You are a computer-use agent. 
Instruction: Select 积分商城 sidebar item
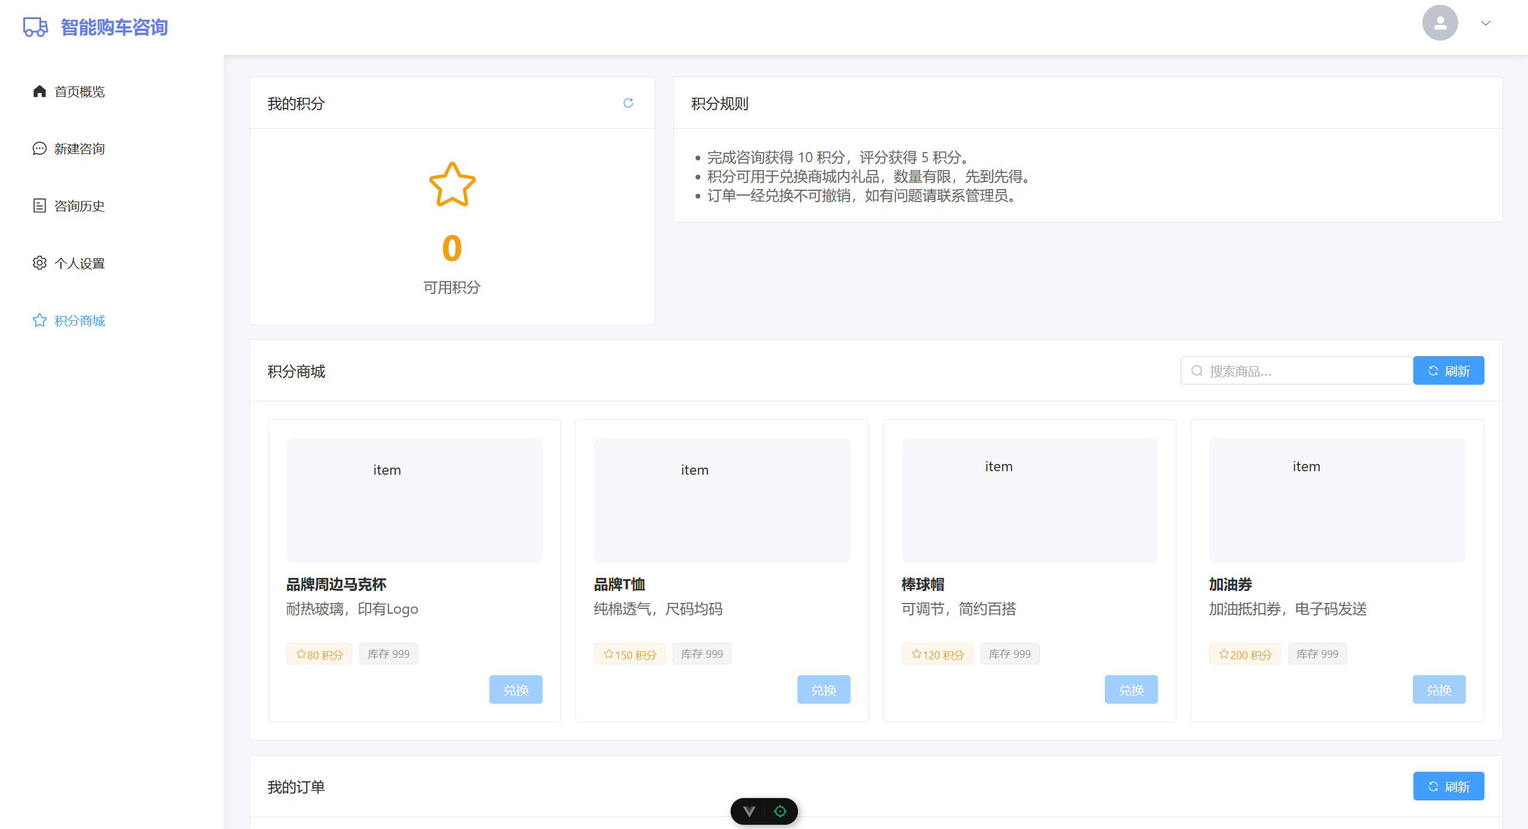(x=79, y=321)
